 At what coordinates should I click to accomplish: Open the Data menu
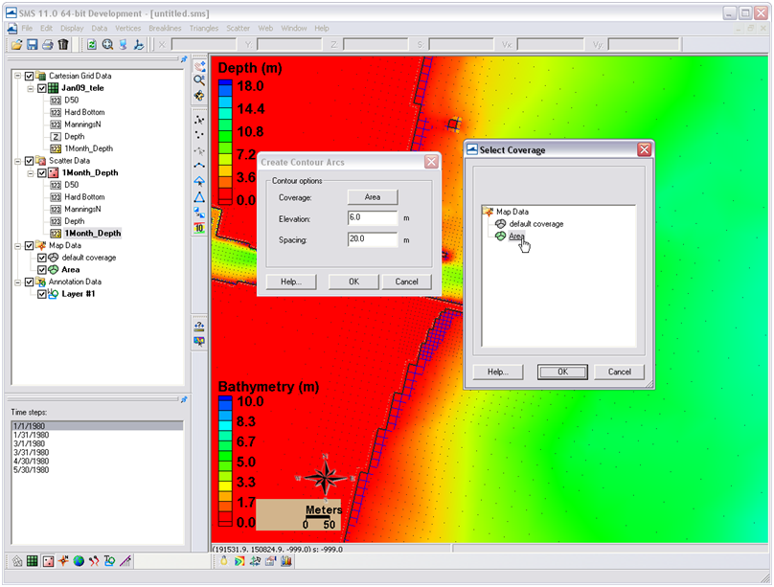[100, 28]
